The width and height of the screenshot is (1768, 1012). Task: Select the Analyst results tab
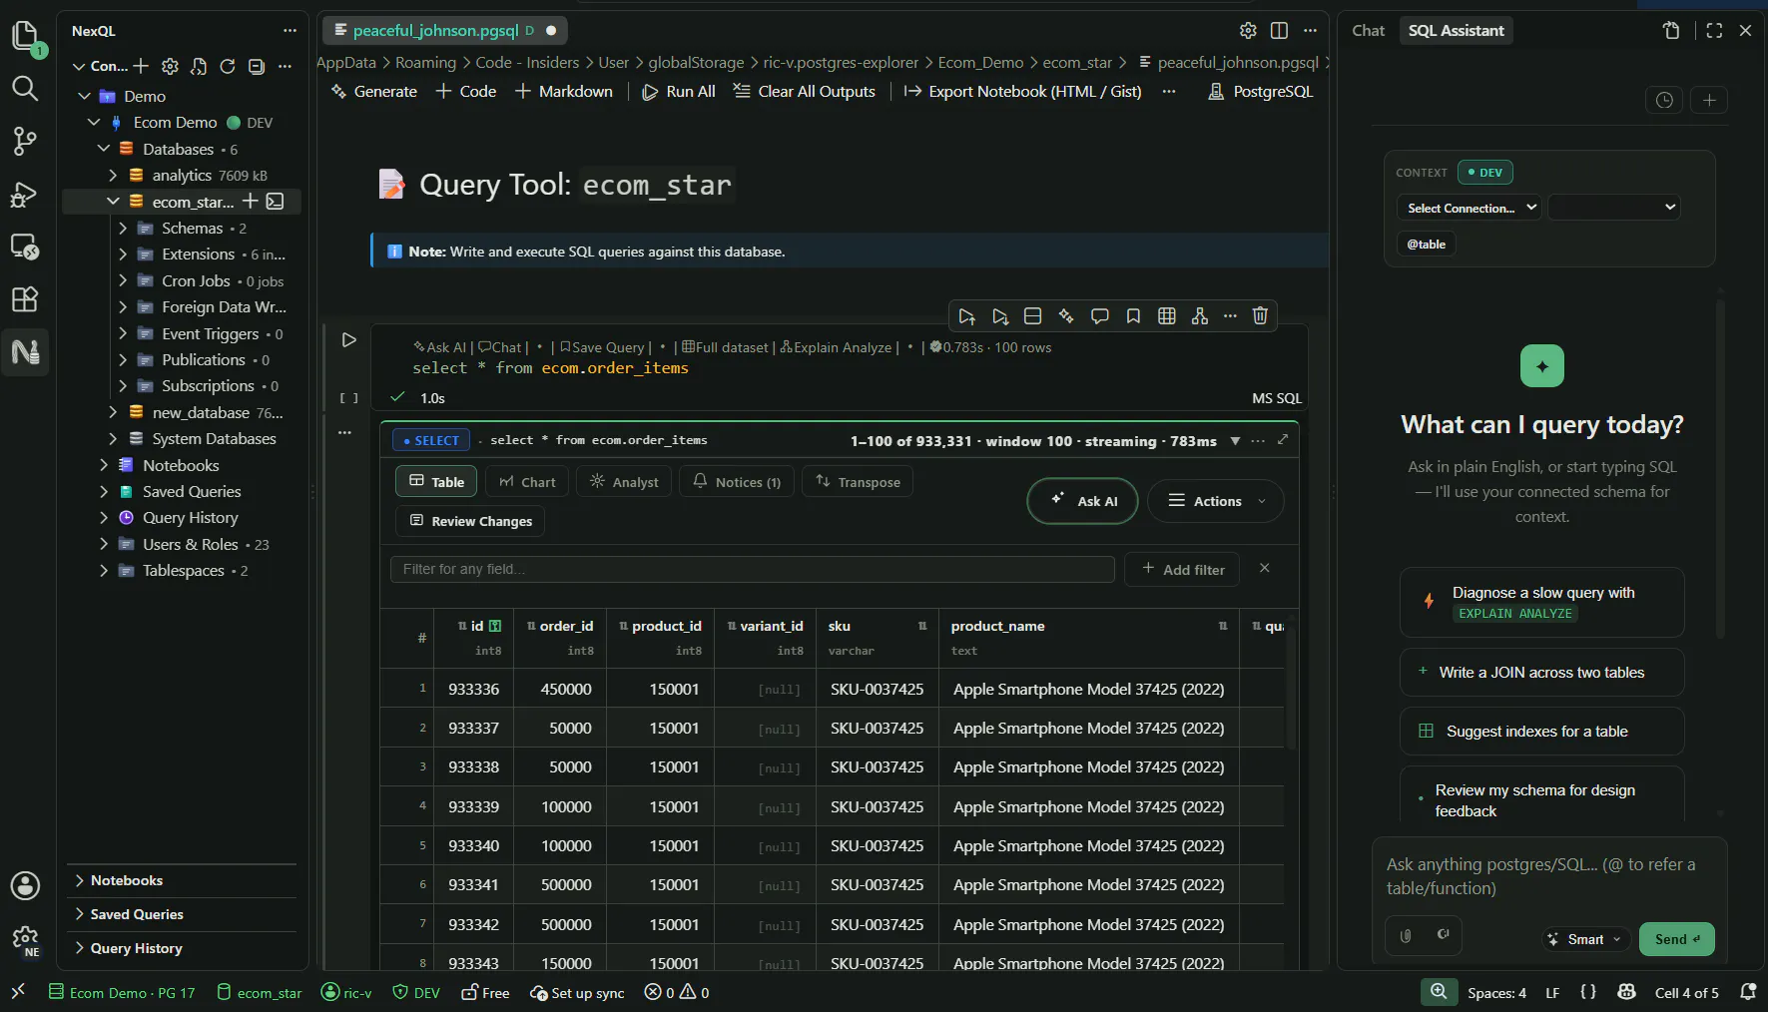pos(624,482)
